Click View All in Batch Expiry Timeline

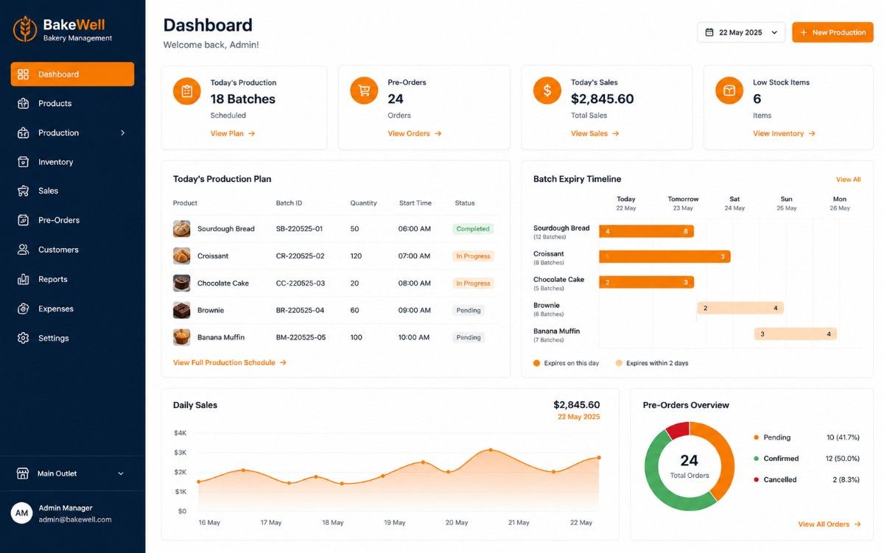click(848, 180)
